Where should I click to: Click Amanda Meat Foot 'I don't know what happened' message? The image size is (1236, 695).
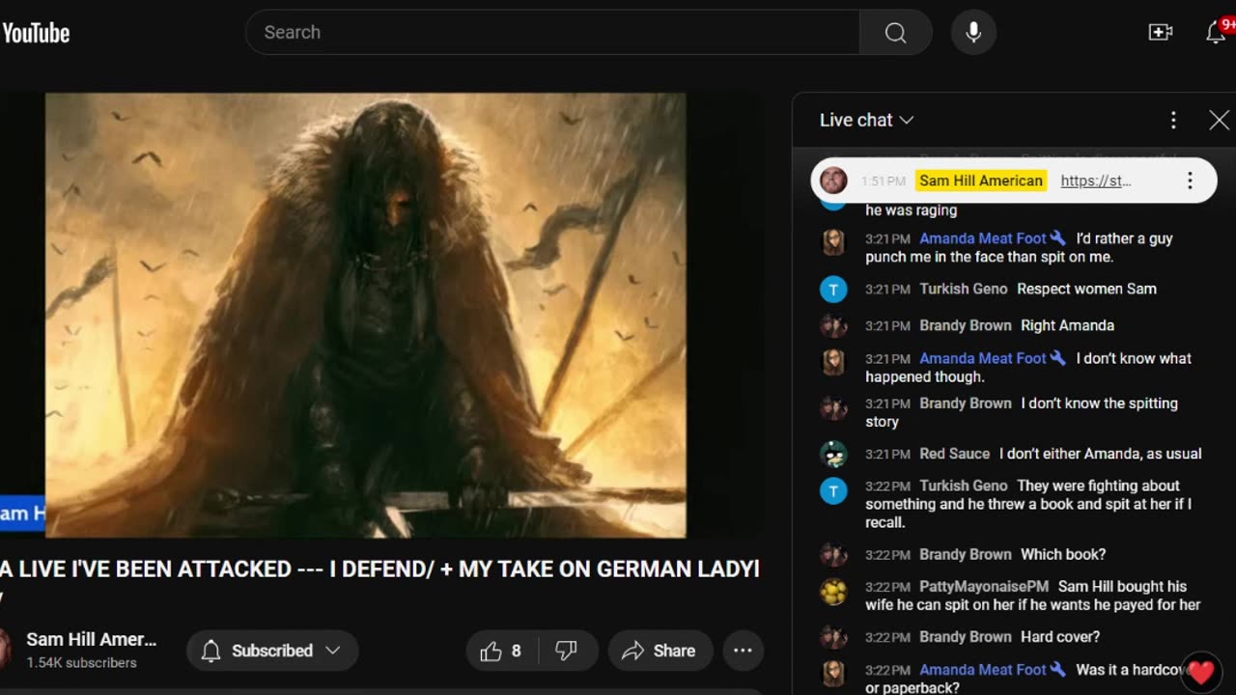pos(1014,367)
